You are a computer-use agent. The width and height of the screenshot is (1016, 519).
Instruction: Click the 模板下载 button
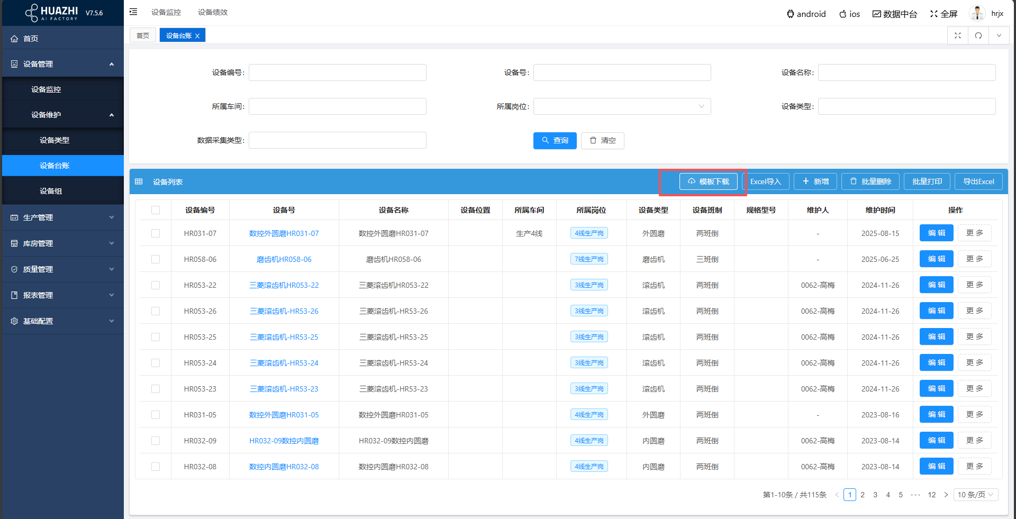pos(708,181)
